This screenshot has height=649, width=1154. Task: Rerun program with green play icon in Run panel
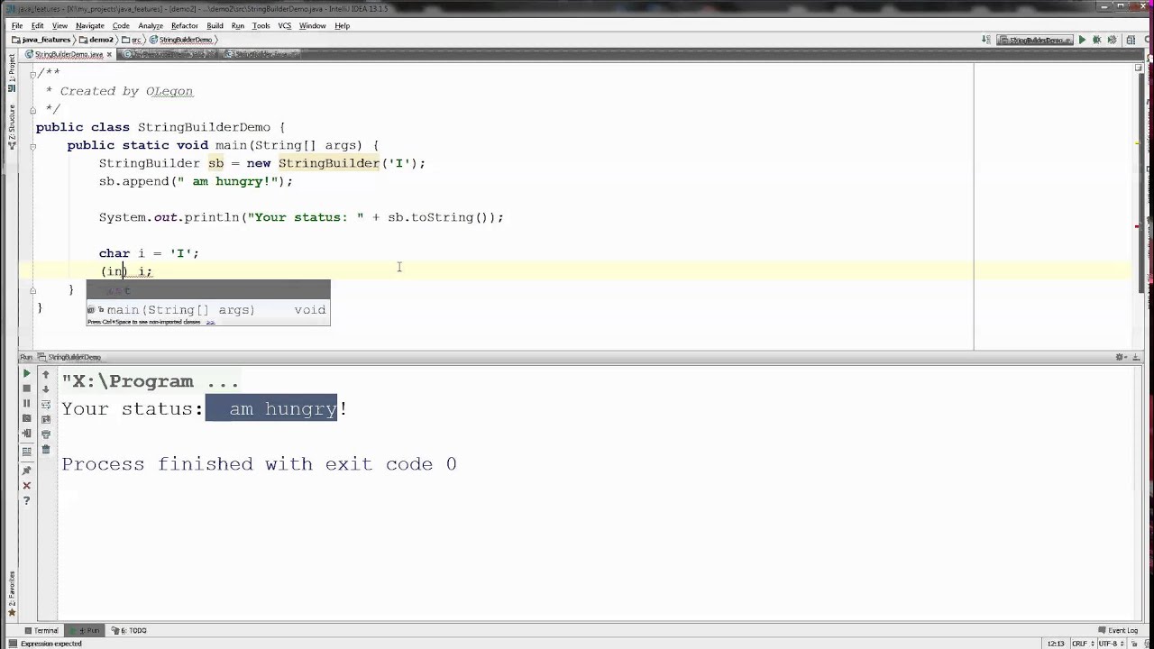(x=26, y=373)
